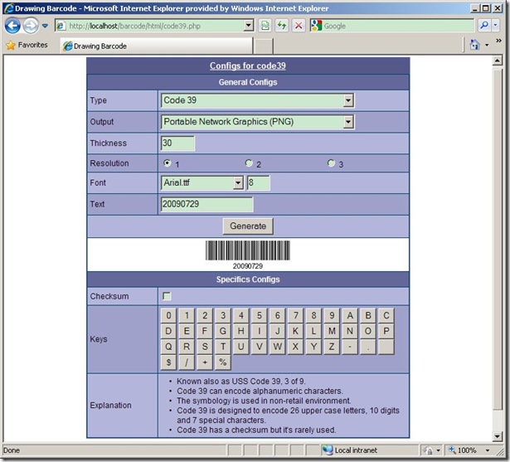Click the + key button

point(205,362)
